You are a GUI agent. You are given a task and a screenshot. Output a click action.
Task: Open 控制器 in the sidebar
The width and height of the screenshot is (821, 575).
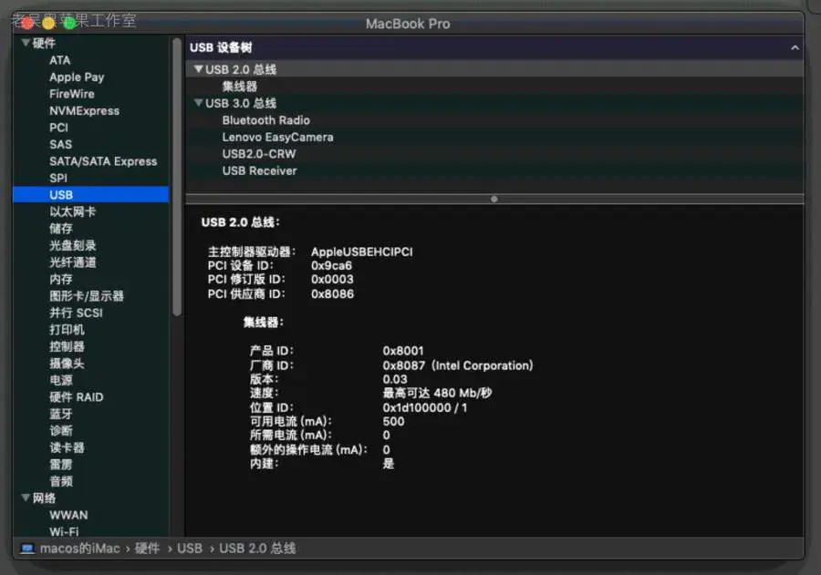pyautogui.click(x=67, y=346)
